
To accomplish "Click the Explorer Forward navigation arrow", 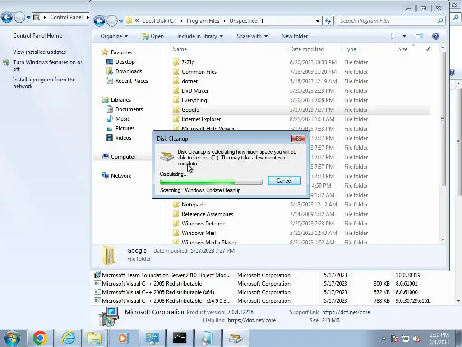I will point(112,21).
